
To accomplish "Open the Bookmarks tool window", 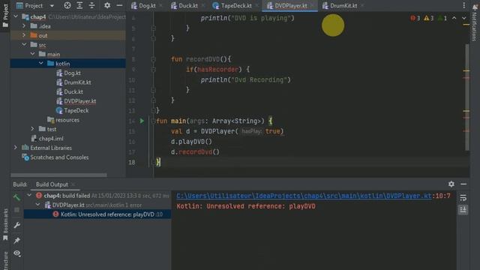I will [5, 225].
